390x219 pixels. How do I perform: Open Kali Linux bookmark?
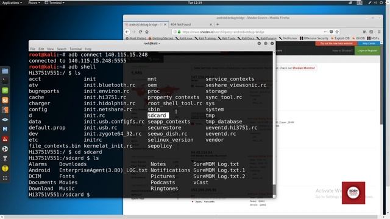[x=184, y=38]
